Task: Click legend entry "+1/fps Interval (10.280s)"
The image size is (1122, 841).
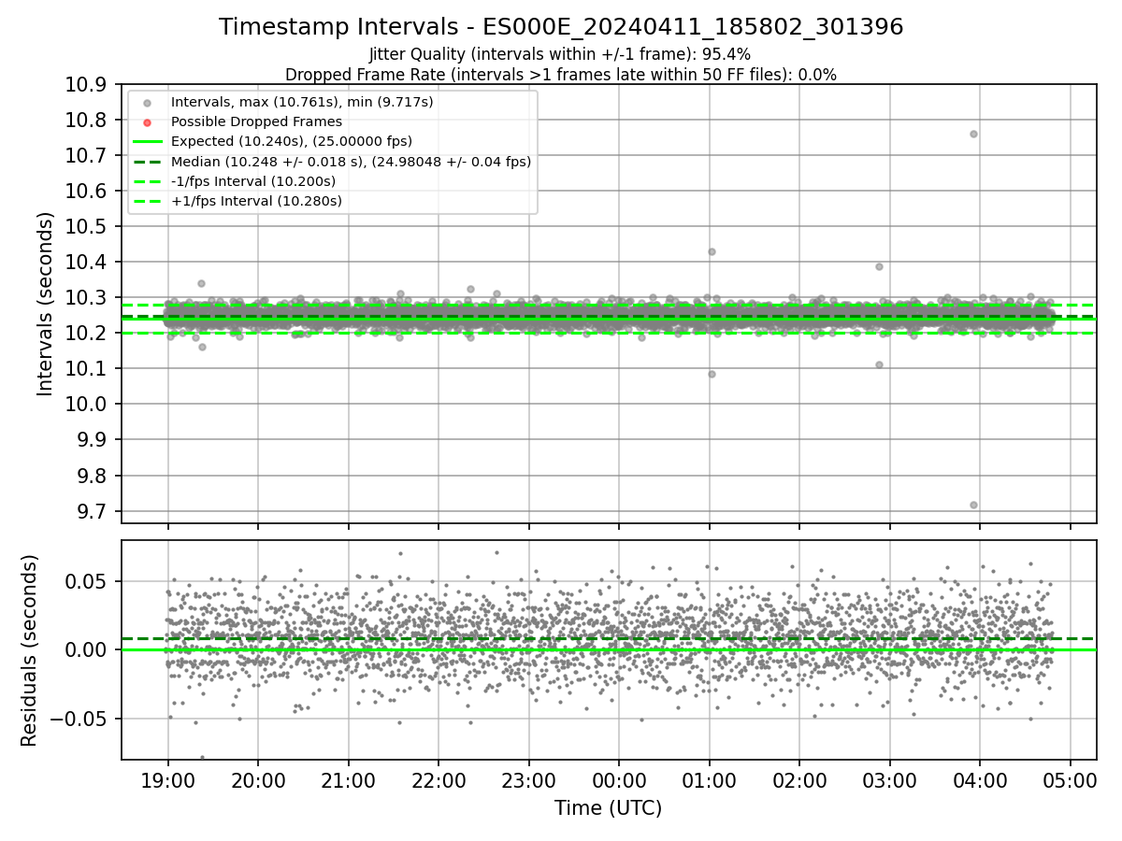Action: tap(256, 201)
